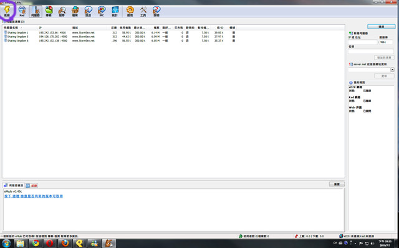Switch to the Log tab with red label

click(32, 186)
